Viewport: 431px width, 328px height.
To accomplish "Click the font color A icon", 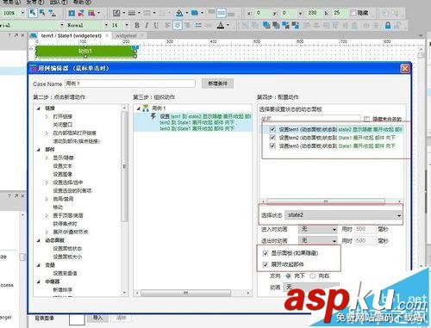I will tap(221, 25).
